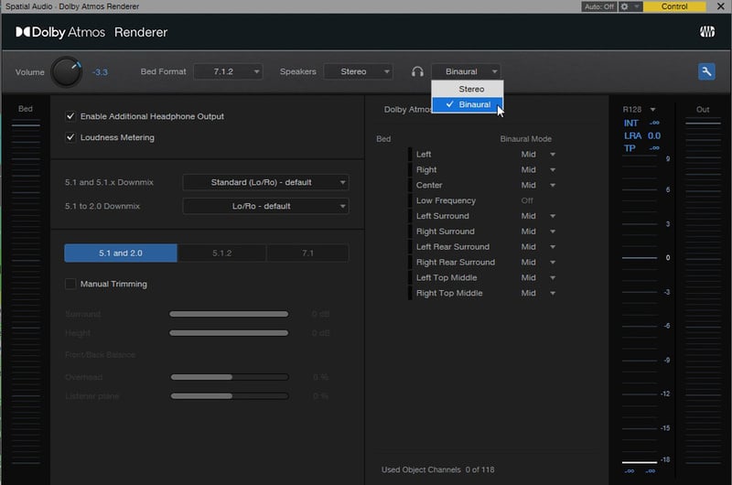Viewport: 732px width, 485px height.
Task: Click the yellow Control button
Action: 674,6
